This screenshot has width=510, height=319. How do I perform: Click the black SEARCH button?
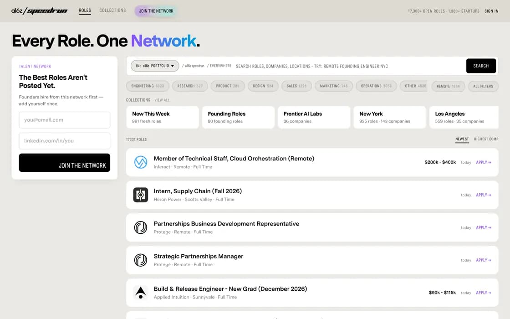pos(481,66)
